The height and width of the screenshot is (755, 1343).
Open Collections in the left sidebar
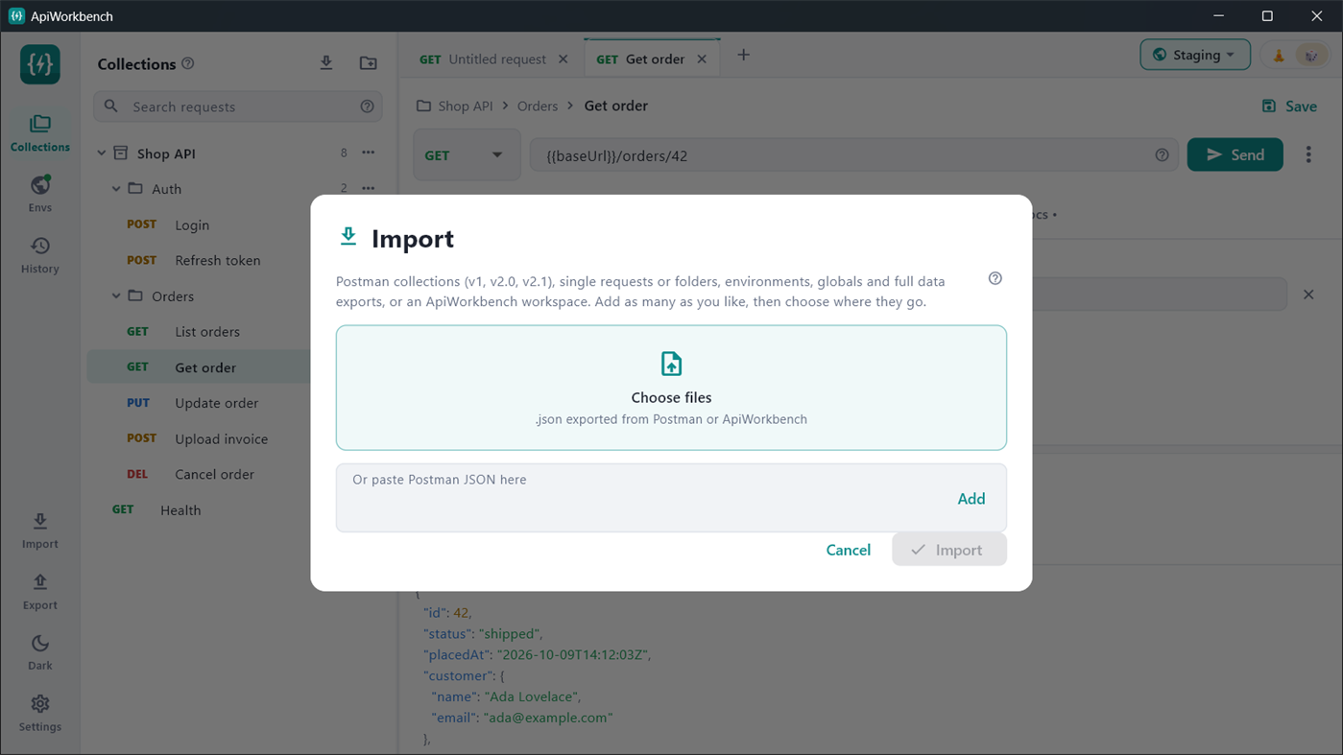point(39,132)
